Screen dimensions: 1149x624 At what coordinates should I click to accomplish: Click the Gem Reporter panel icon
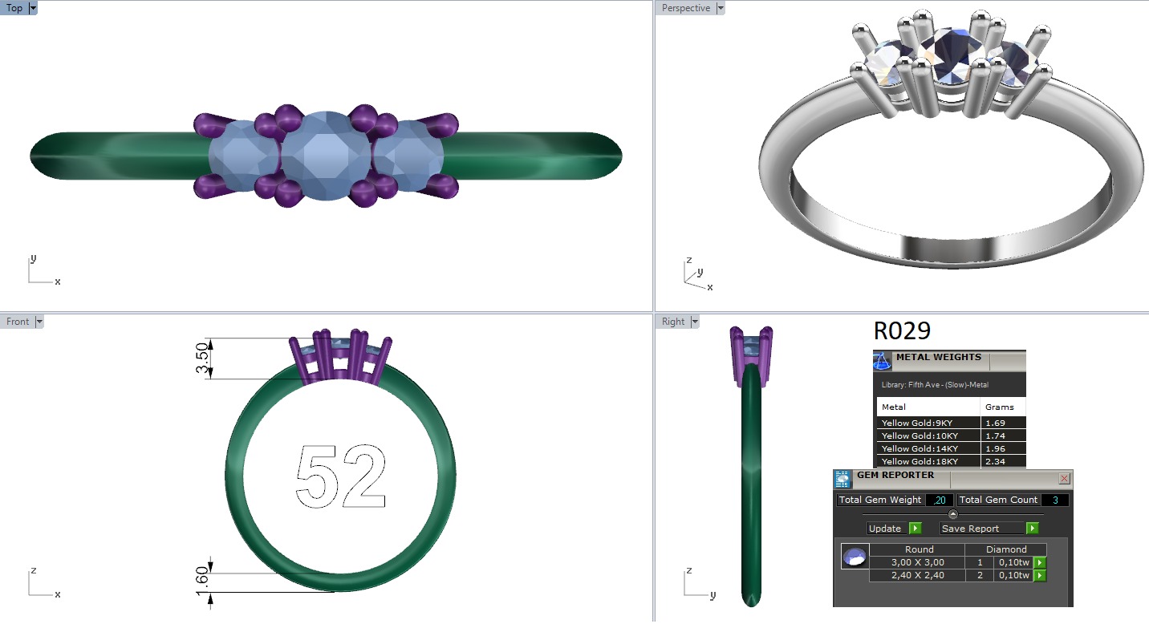pos(842,480)
